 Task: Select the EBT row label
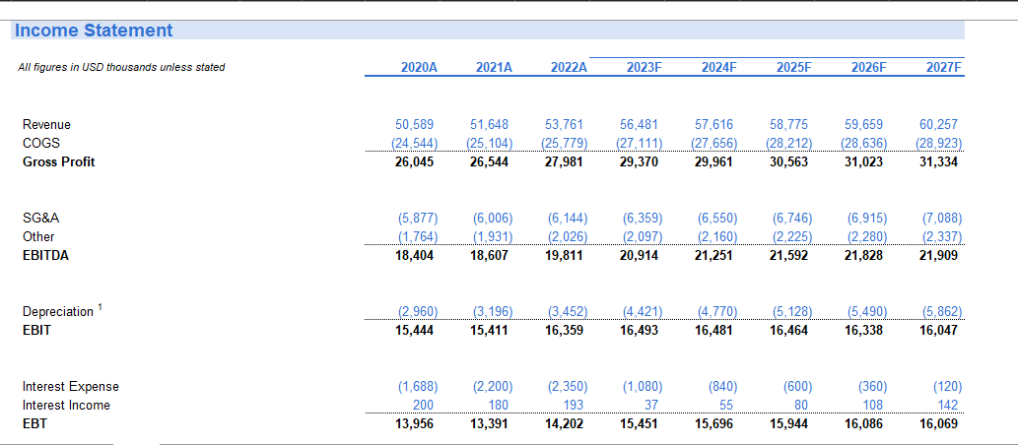(35, 424)
